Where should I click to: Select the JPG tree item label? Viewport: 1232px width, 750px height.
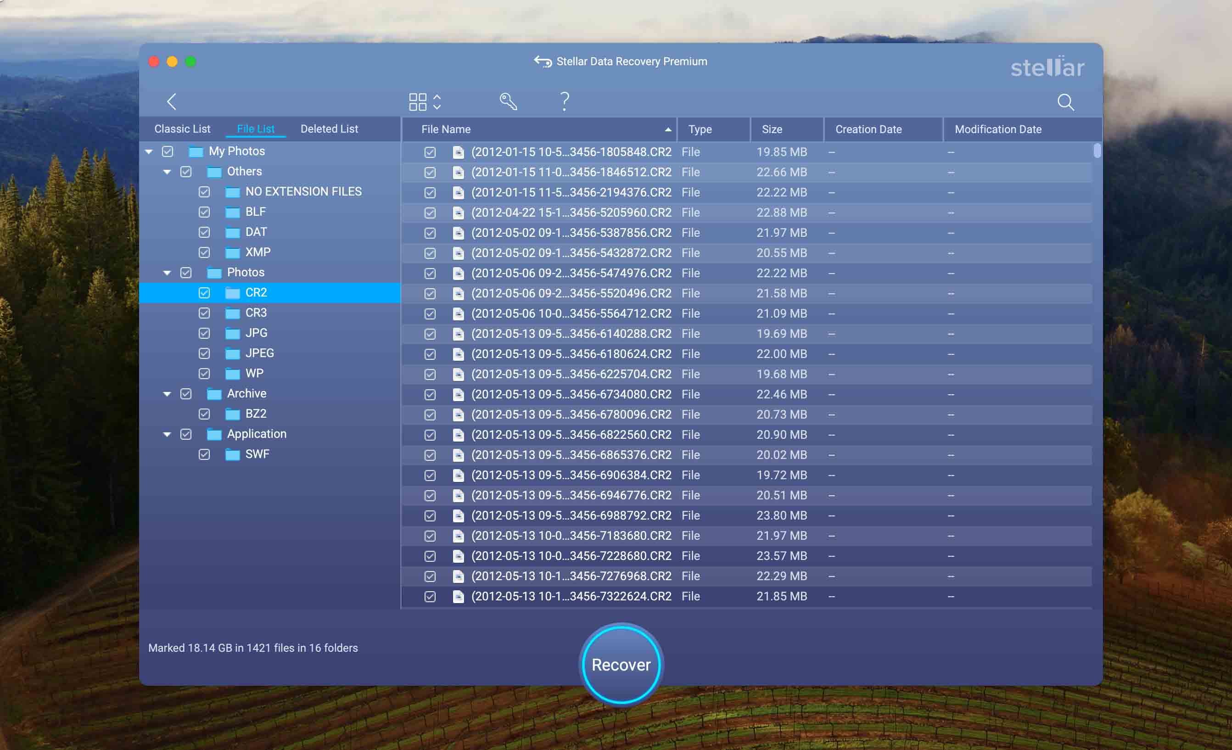(x=257, y=333)
